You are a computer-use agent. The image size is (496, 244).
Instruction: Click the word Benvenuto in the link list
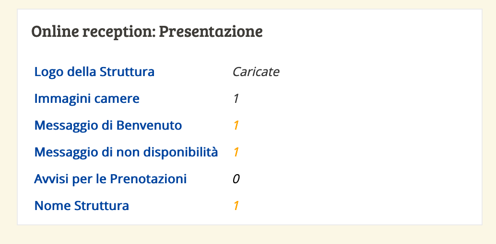(149, 126)
